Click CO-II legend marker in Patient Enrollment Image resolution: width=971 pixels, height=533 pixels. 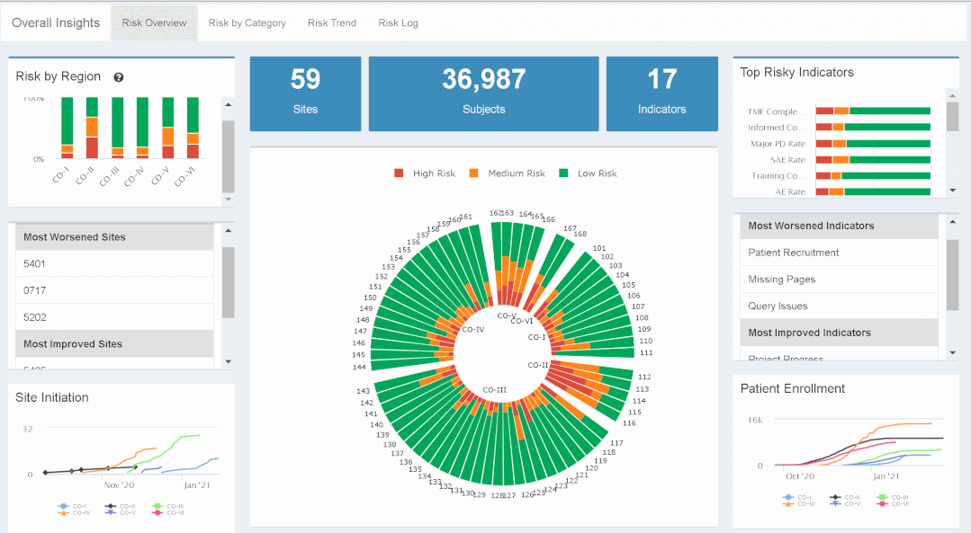point(836,497)
